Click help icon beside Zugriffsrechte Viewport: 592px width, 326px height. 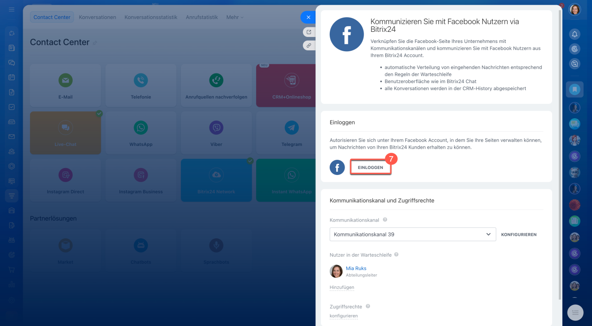(368, 306)
